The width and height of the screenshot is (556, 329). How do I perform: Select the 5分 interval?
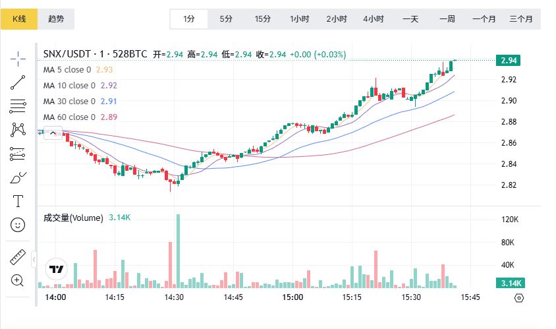tap(226, 19)
